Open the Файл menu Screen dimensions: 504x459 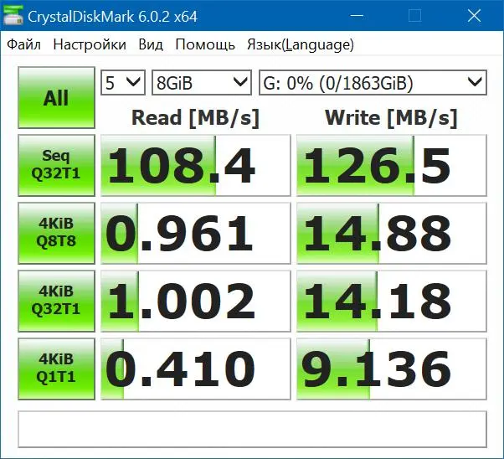pyautogui.click(x=23, y=44)
